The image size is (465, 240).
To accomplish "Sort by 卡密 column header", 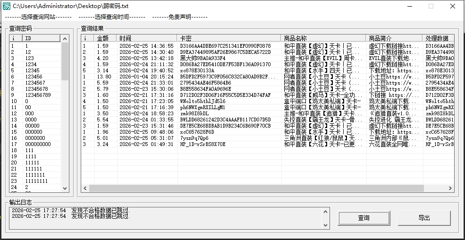I will (x=229, y=38).
